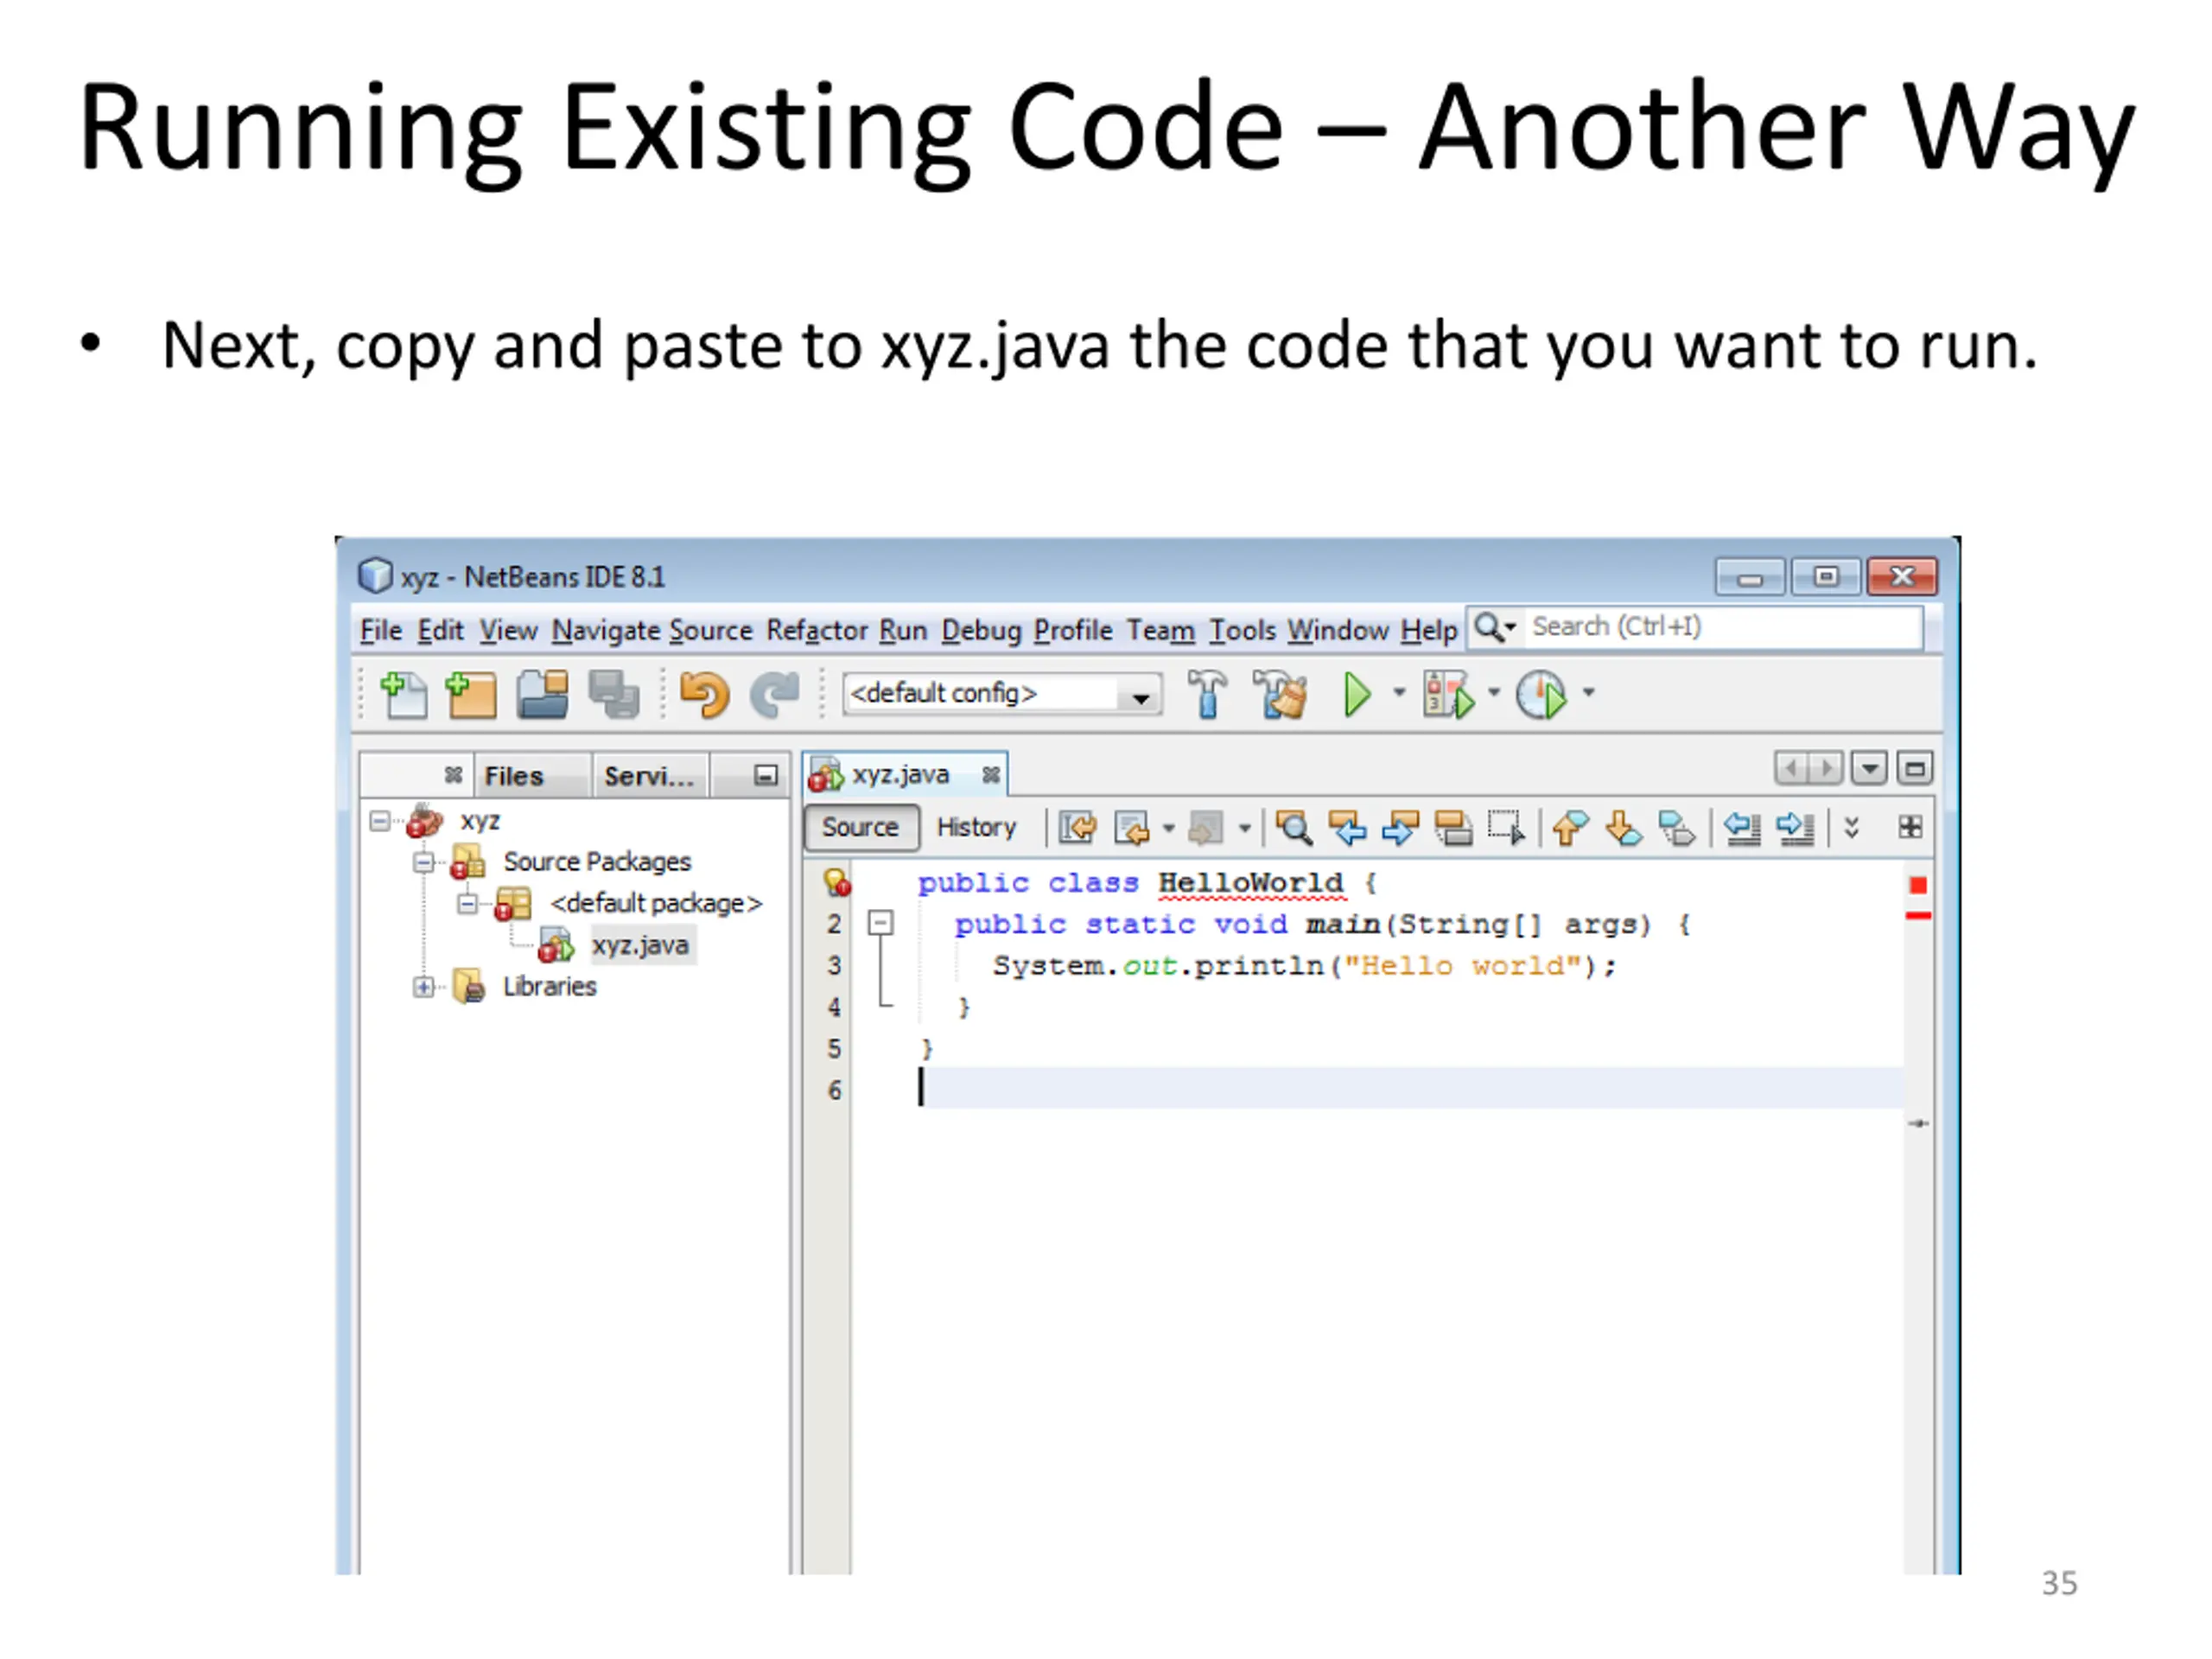
Task: Click the Undo arrow icon
Action: pyautogui.click(x=704, y=695)
